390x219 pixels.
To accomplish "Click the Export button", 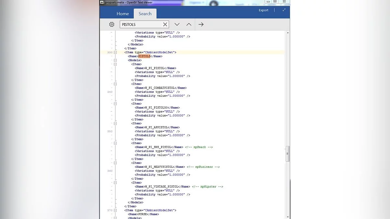I will 263,10.
